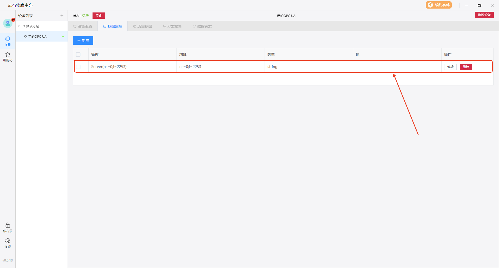This screenshot has height=268, width=499.
Task: Toggle the select-all header checkbox
Action: 78,55
